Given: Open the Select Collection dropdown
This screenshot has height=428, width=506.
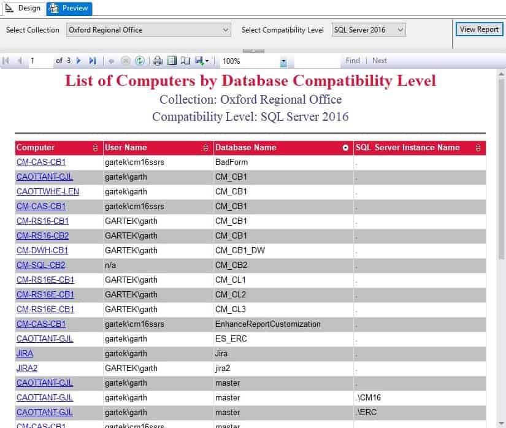Looking at the screenshot, I should [149, 30].
